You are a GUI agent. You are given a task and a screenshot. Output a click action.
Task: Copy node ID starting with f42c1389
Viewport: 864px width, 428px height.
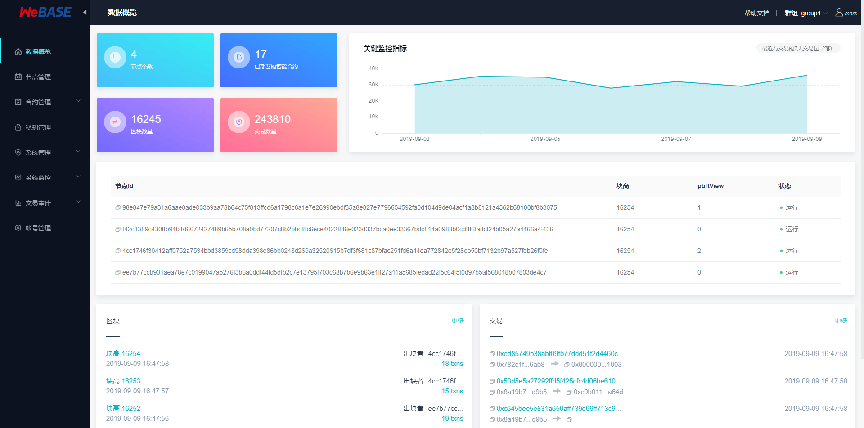click(118, 230)
